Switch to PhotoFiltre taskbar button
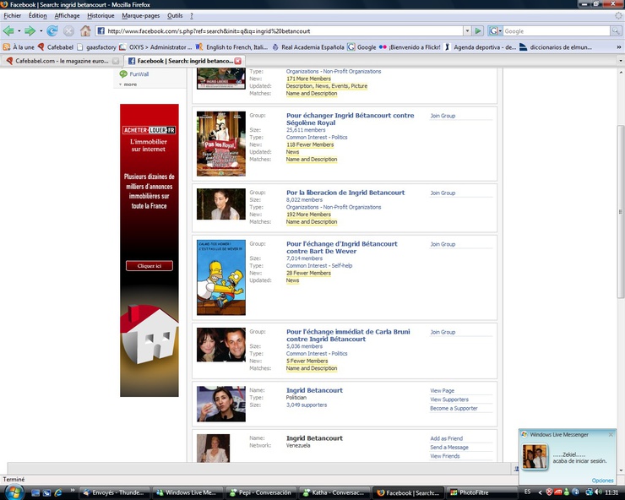625x500 pixels. (481, 493)
